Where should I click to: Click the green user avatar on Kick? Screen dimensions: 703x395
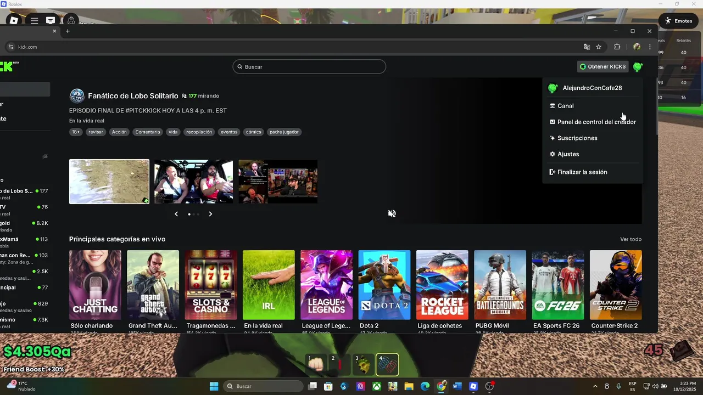637,67
